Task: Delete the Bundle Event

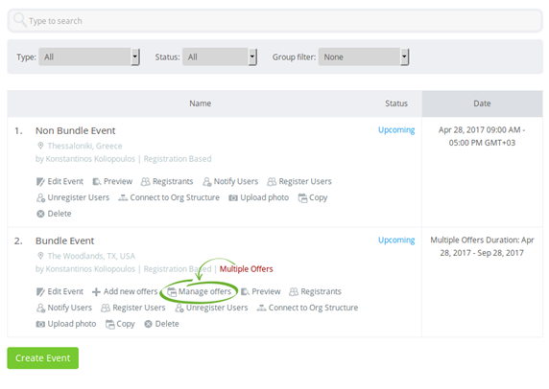Action: point(161,324)
